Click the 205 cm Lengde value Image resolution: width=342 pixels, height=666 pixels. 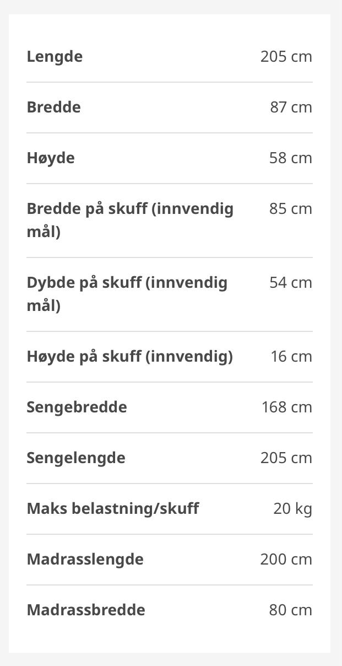coord(286,57)
